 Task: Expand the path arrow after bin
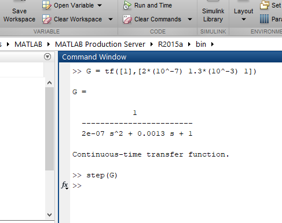click(x=213, y=44)
